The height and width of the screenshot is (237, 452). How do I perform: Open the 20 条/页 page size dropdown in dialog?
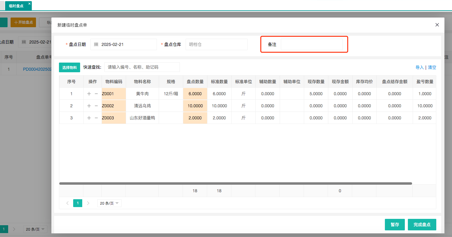tap(109, 203)
